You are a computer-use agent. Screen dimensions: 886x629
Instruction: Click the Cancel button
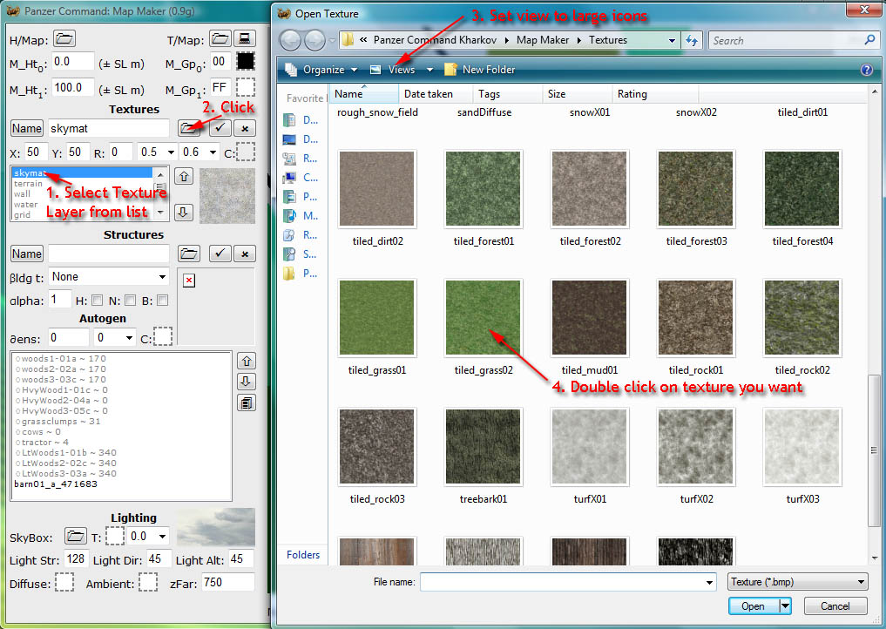835,606
